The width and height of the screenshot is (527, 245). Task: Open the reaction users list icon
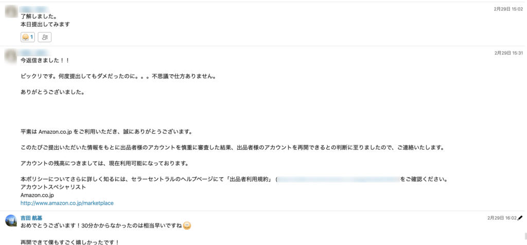pyautogui.click(x=45, y=37)
